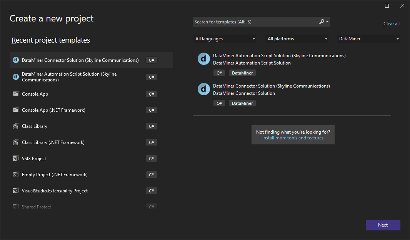Screen dimensions: 410x240
Task: Open the All languages dropdown
Action: [x=225, y=38]
